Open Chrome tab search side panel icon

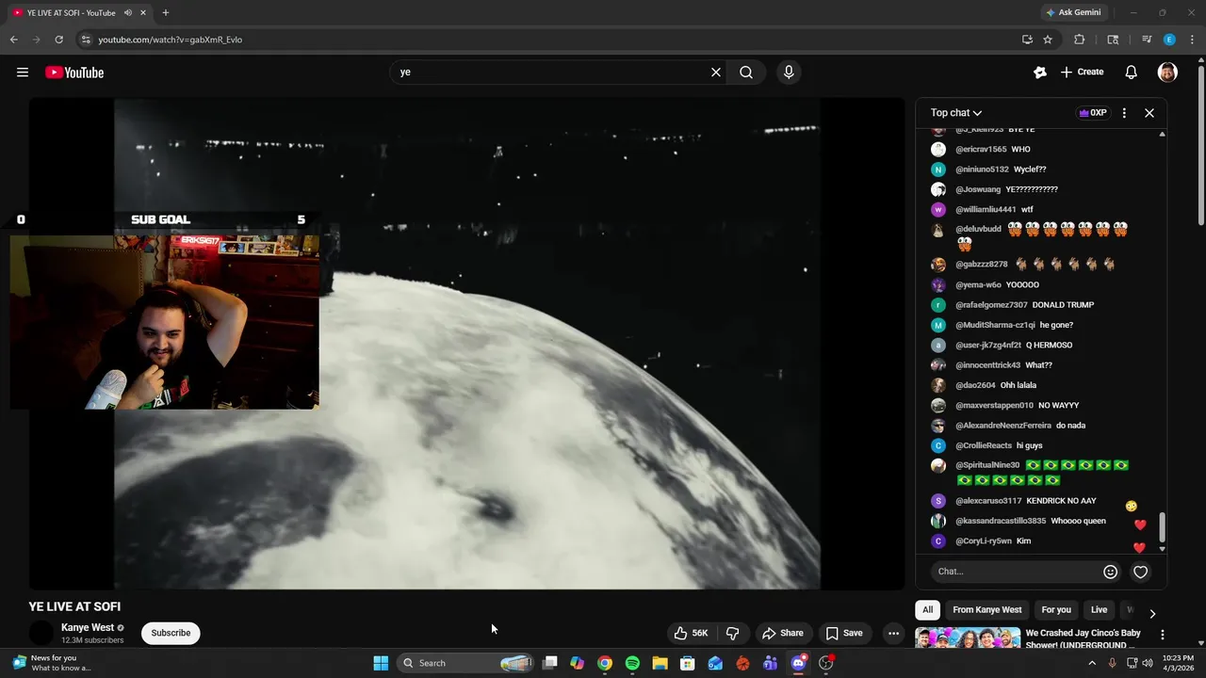[1113, 40]
